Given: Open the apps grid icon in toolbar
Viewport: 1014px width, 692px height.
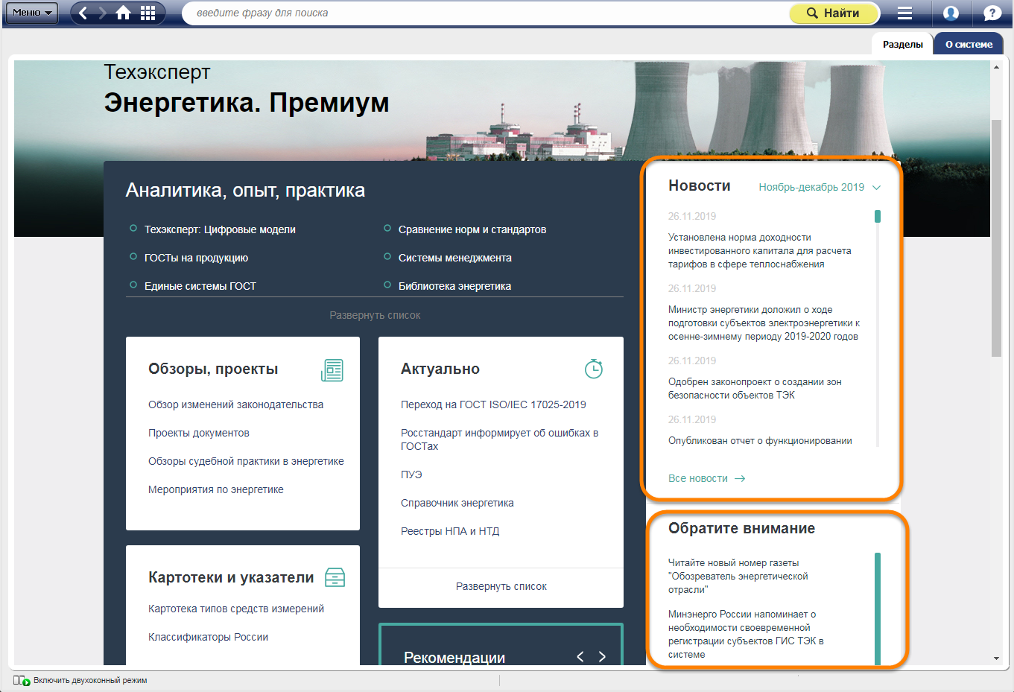Looking at the screenshot, I should pyautogui.click(x=148, y=13).
